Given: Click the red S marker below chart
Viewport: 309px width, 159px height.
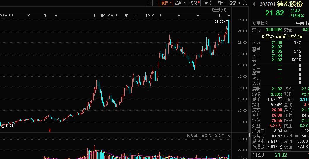Looking at the screenshot, I should point(50,130).
